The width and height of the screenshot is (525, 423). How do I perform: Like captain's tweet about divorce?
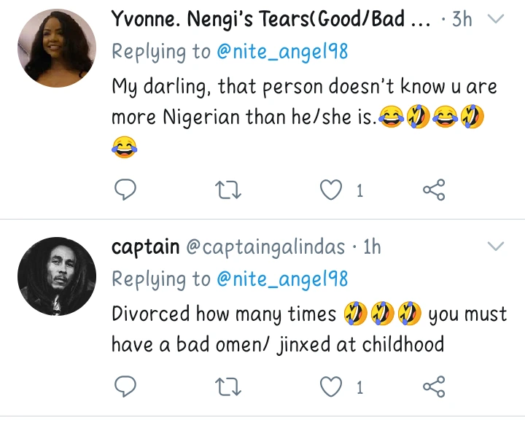point(332,387)
